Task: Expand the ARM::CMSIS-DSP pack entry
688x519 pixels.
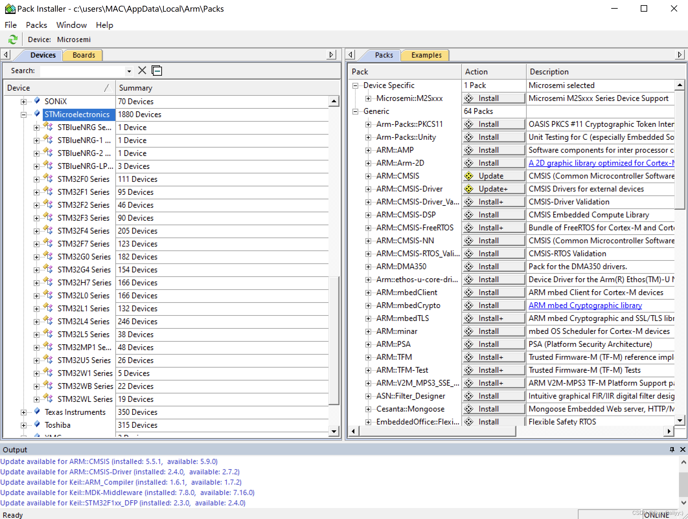Action: pos(368,215)
